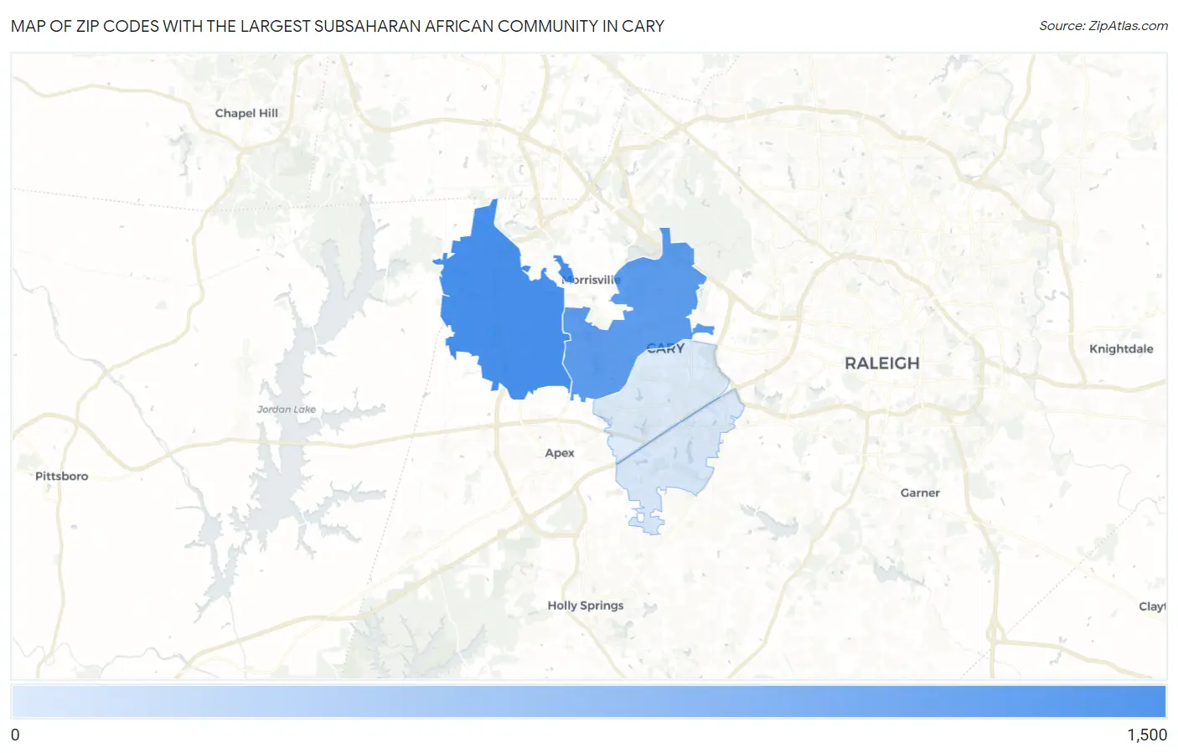Click the Chapel Hill map label
The height and width of the screenshot is (753, 1178).
(246, 113)
